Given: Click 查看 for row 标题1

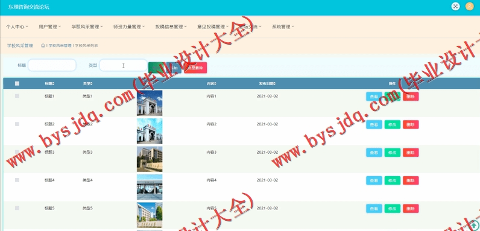Looking at the screenshot, I should pyautogui.click(x=374, y=97).
